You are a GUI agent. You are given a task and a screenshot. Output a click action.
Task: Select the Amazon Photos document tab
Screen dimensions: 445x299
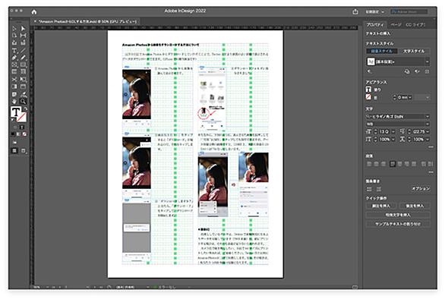tap(87, 21)
